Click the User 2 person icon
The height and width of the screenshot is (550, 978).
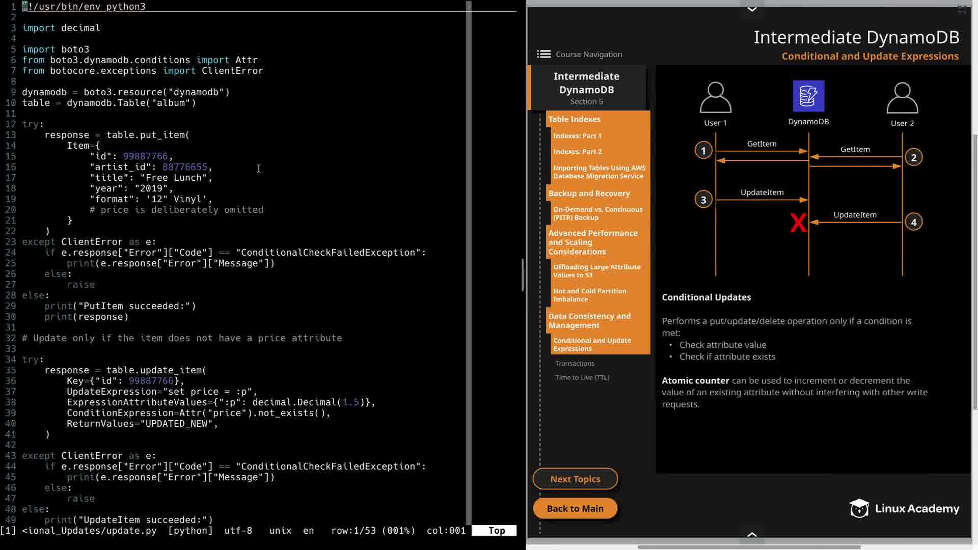point(902,98)
